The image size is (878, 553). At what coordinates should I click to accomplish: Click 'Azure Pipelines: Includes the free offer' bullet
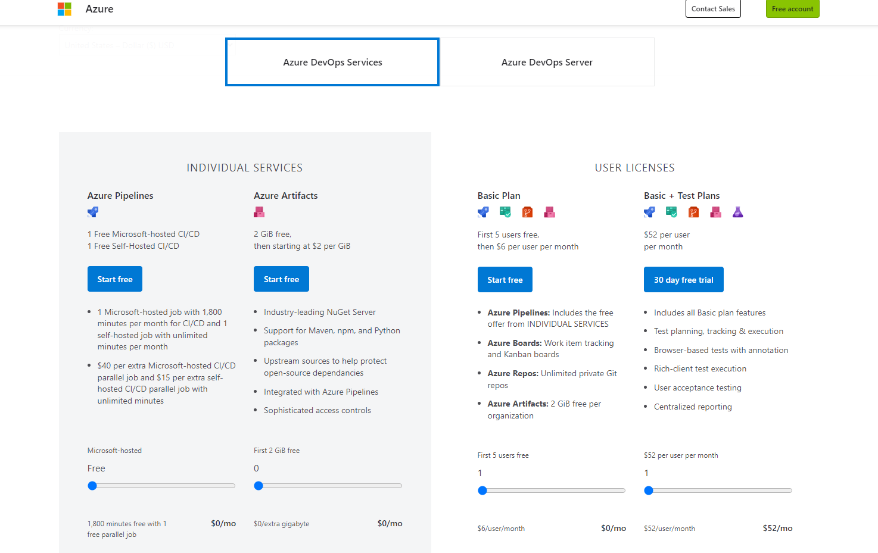tap(550, 318)
